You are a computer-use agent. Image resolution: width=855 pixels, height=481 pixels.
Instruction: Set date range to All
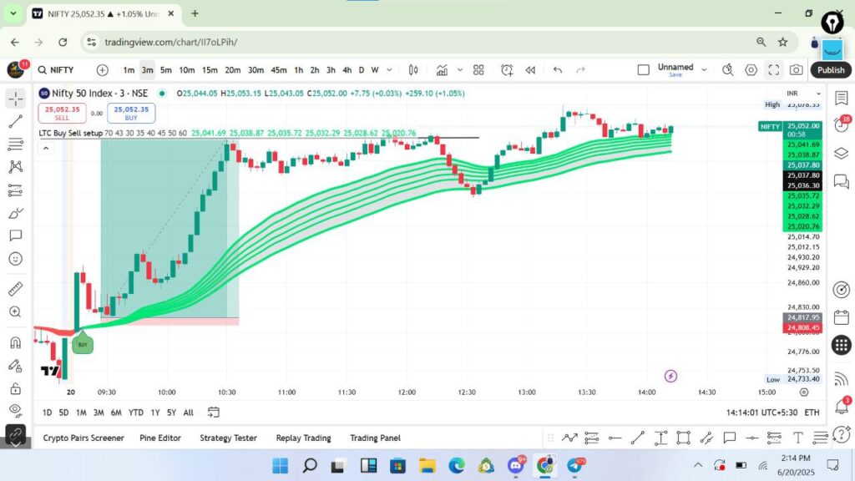coord(188,413)
